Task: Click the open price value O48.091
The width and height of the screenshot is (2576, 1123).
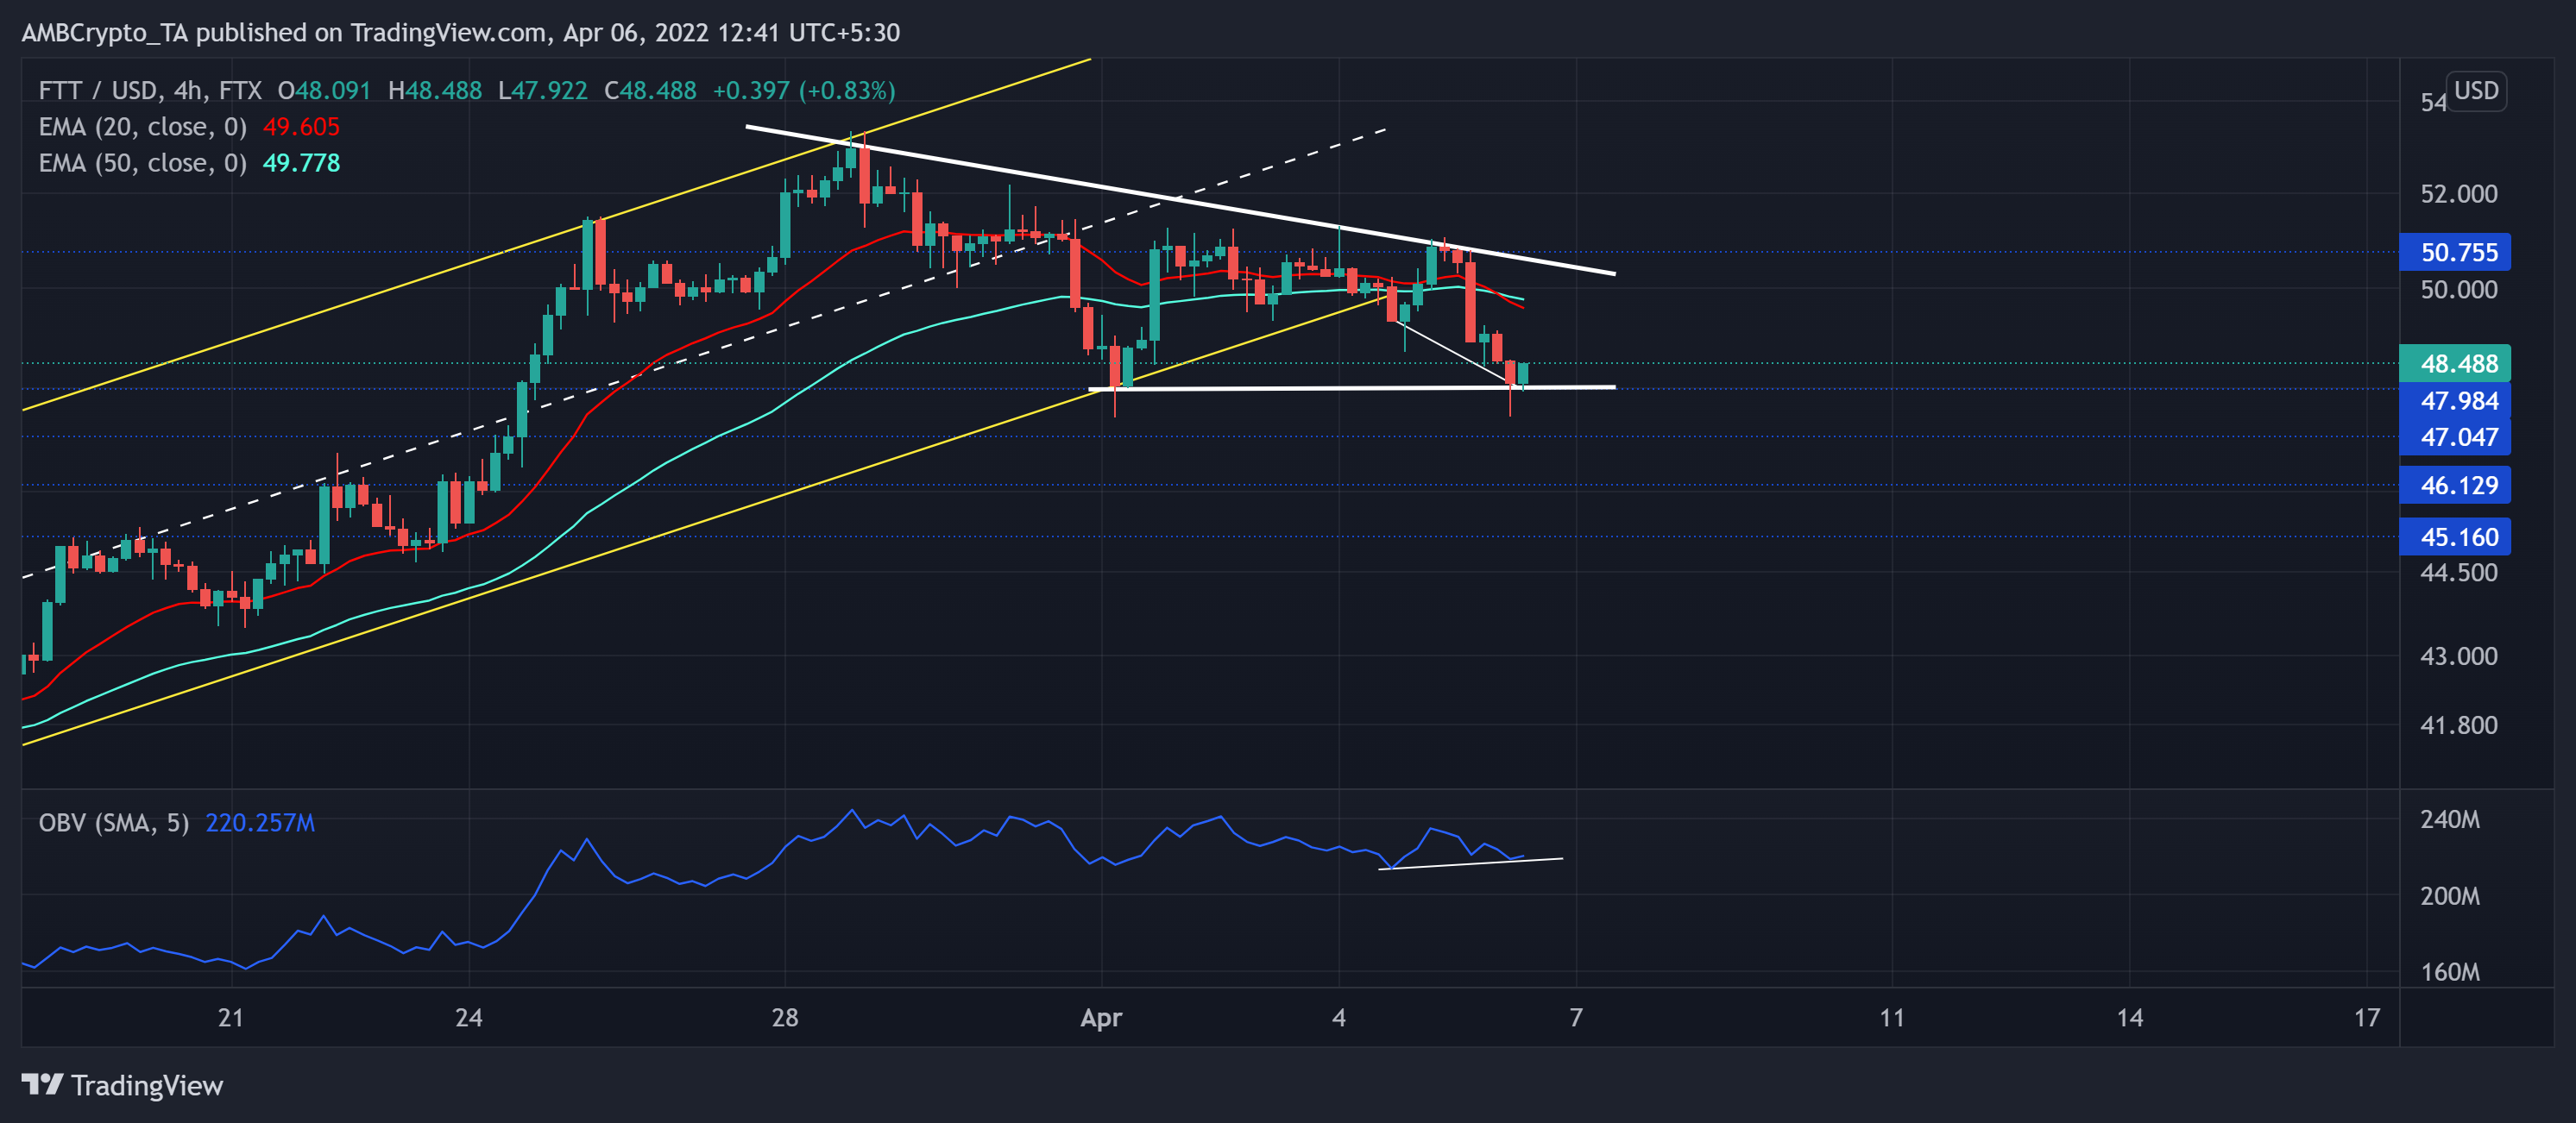Action: coord(324,91)
